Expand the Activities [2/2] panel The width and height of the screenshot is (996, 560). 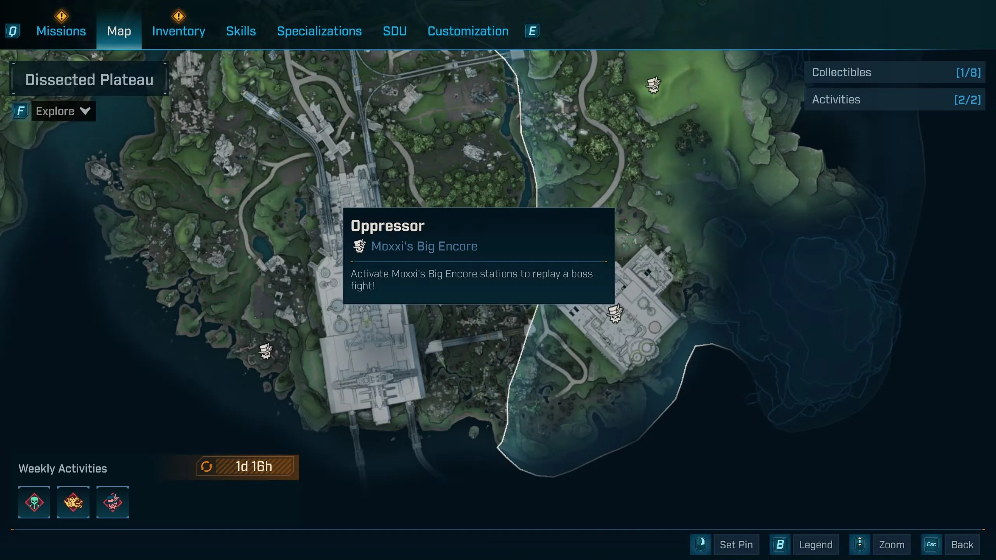pyautogui.click(x=895, y=100)
